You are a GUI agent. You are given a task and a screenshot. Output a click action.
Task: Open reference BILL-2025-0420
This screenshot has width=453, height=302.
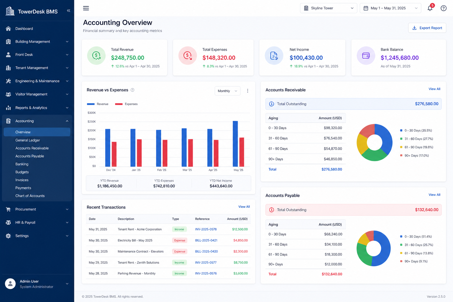pos(206,252)
